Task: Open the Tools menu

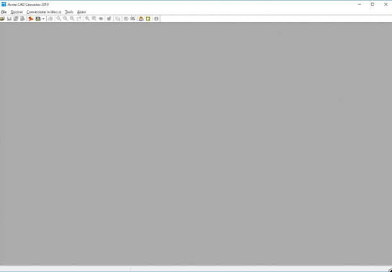Action: 69,12
